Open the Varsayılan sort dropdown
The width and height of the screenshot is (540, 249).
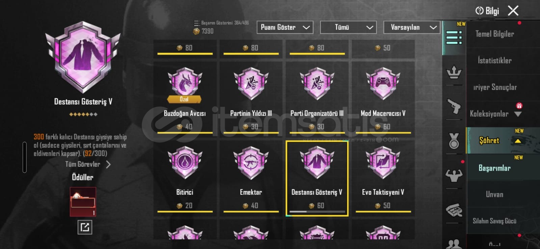[412, 27]
